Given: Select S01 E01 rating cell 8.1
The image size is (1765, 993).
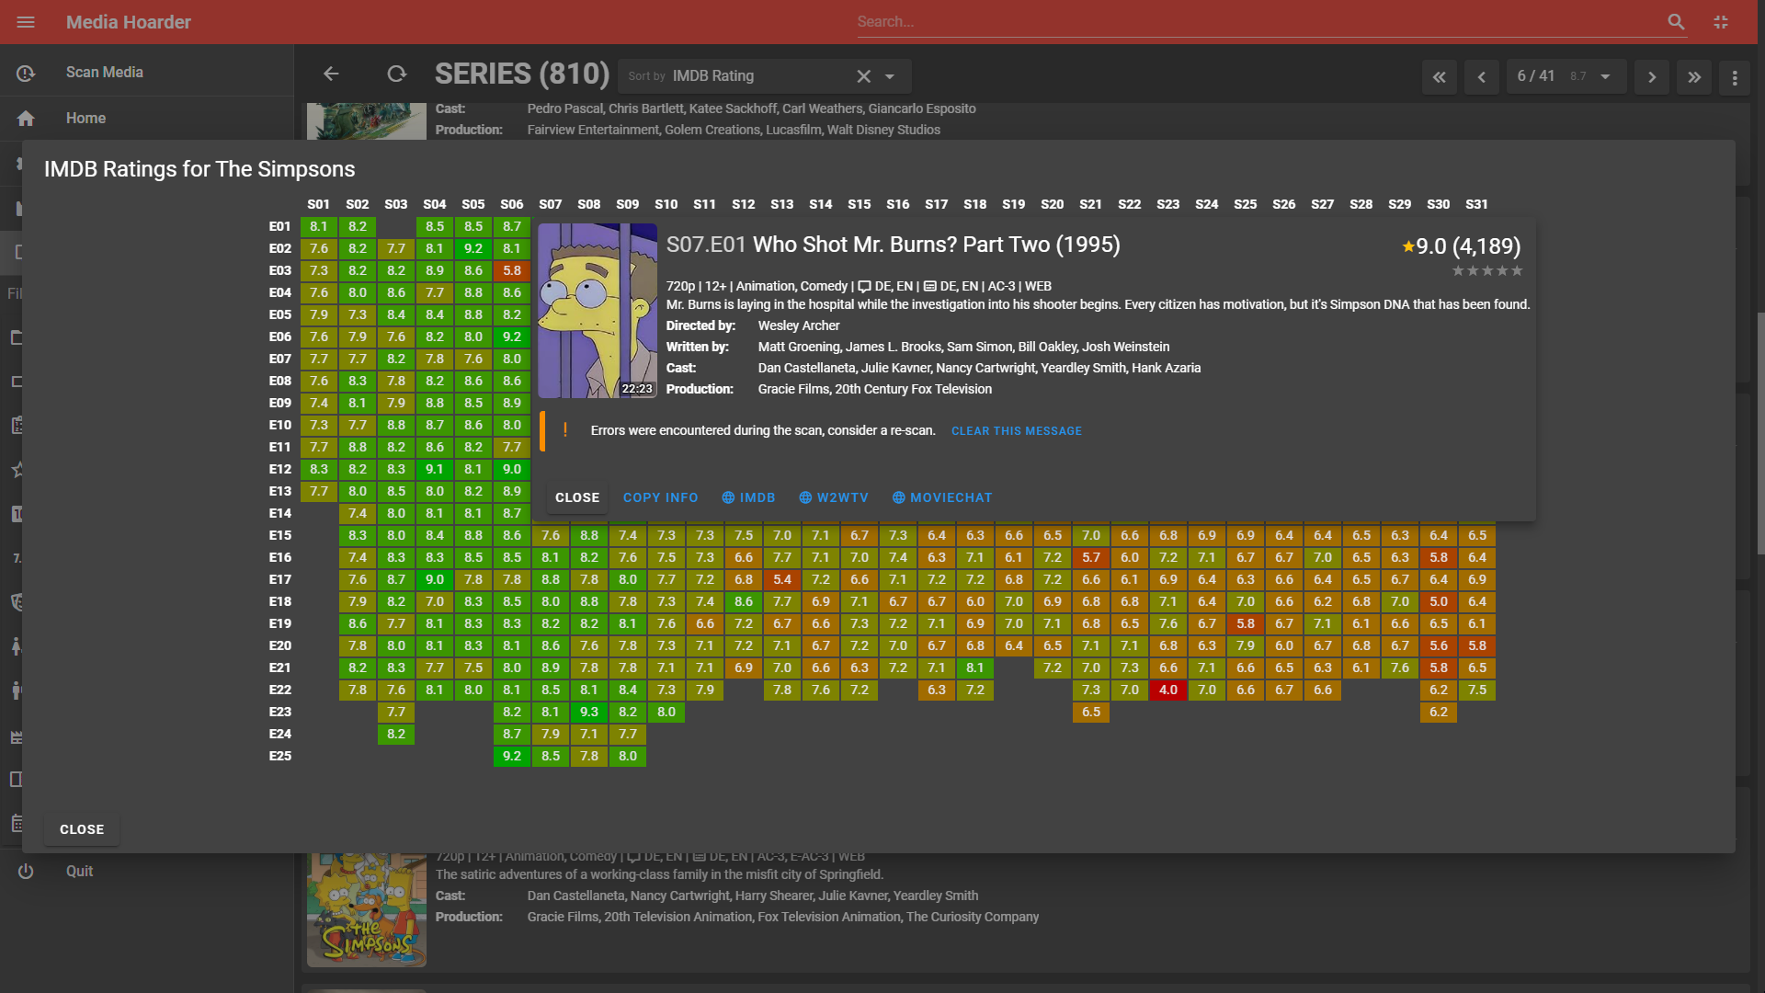Looking at the screenshot, I should [319, 226].
